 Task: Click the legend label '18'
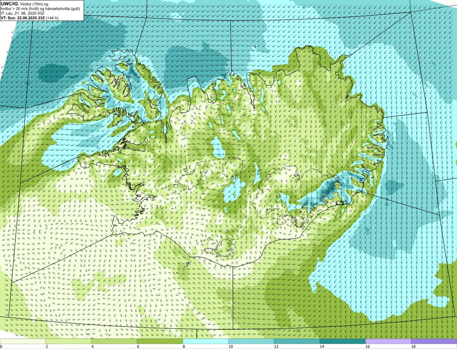tap(413, 347)
